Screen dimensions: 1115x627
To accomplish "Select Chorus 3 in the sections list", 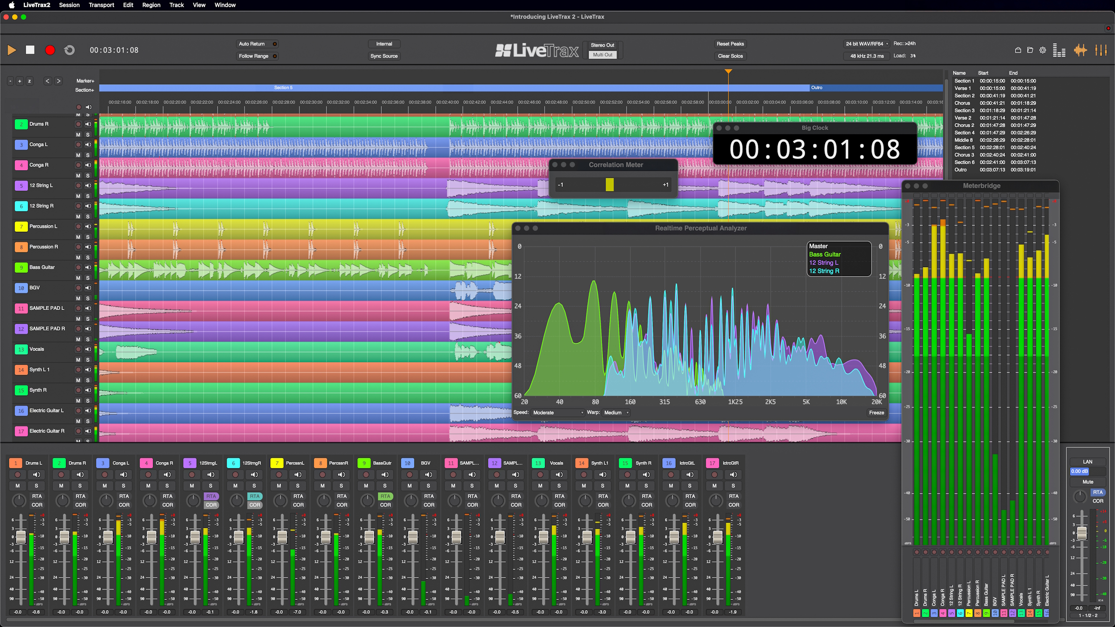I will click(x=995, y=155).
